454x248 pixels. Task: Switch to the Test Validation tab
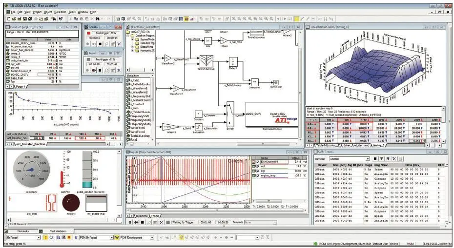[x=58, y=230]
